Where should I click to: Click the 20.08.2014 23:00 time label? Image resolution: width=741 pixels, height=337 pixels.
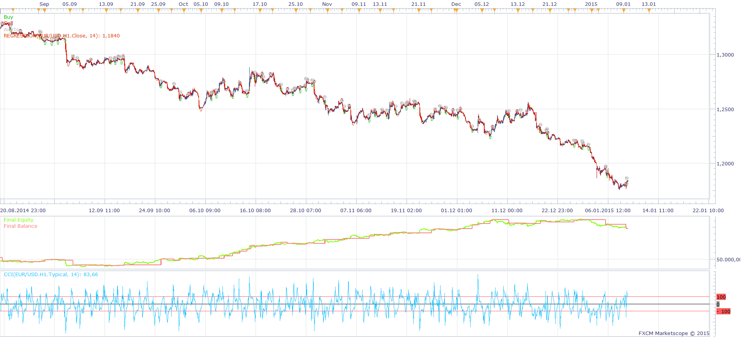[23, 211]
